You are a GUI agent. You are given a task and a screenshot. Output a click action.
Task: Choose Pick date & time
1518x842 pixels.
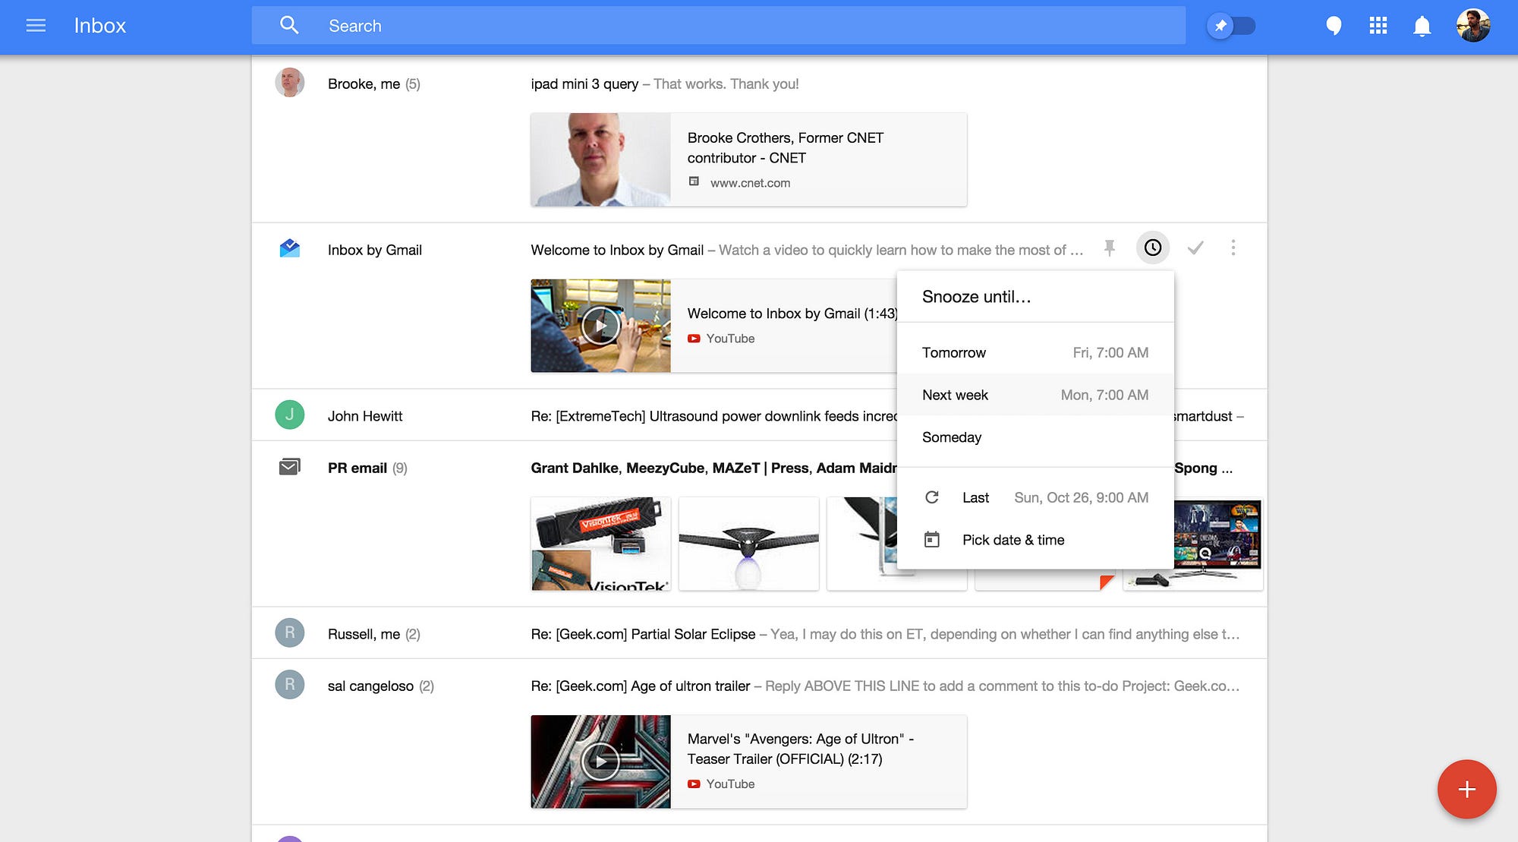[x=1035, y=540]
